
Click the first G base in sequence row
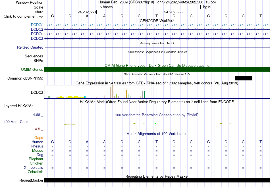coord(53,16)
